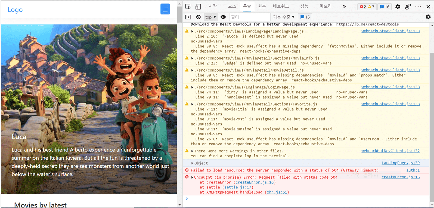Expand the 'There were more warnings' entry
Screen dimensions: 434x208
tap(192, 151)
